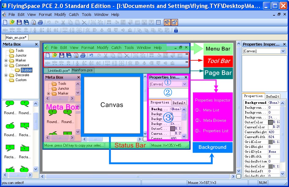The image size is (289, 187).
Task: Click the GridHeight property row label
Action: pos(254,147)
